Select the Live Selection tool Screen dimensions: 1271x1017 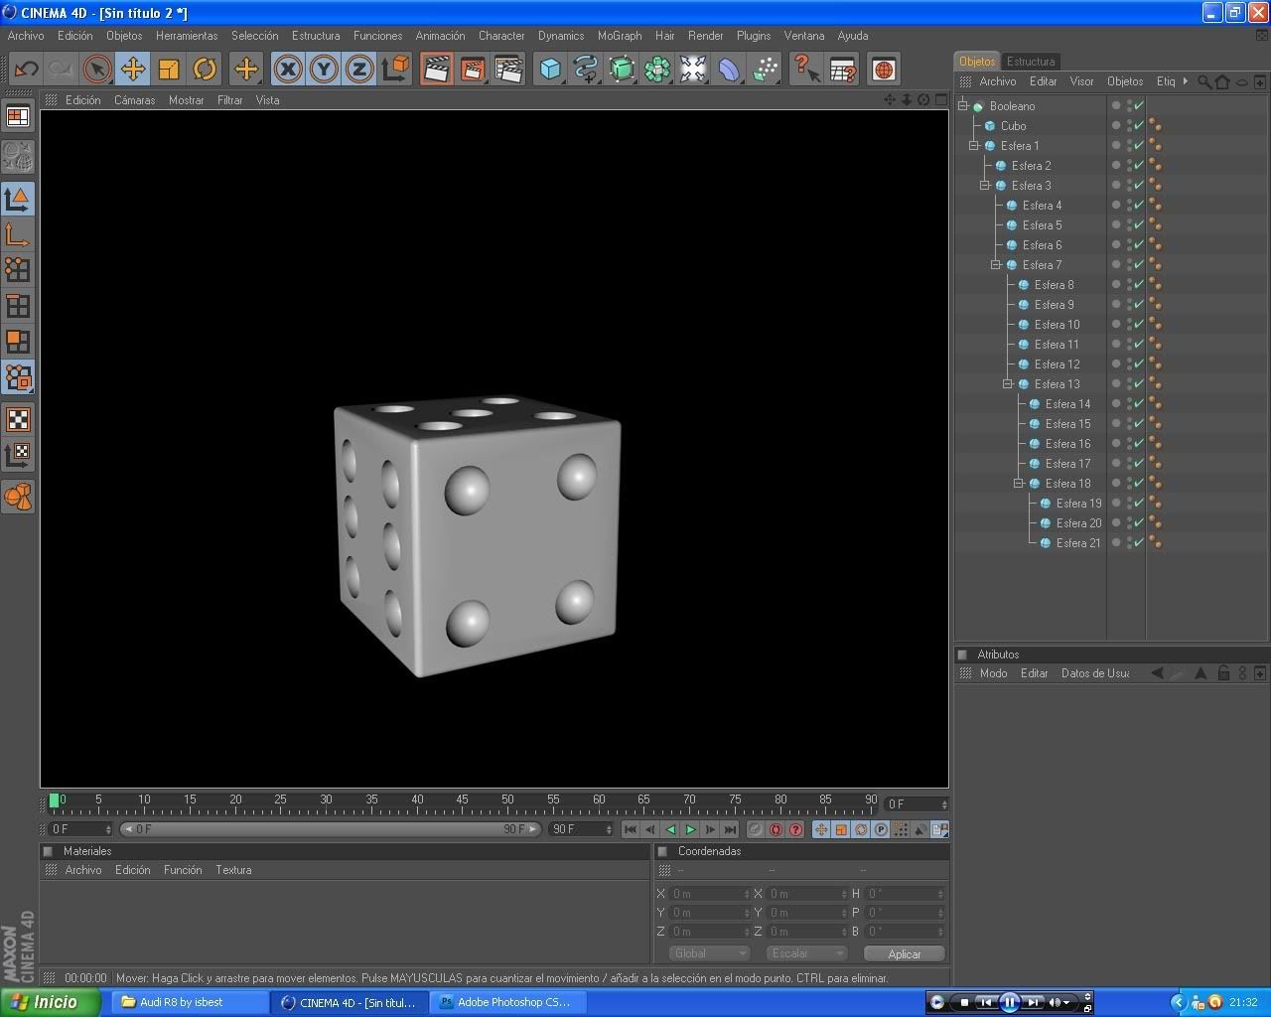(96, 70)
